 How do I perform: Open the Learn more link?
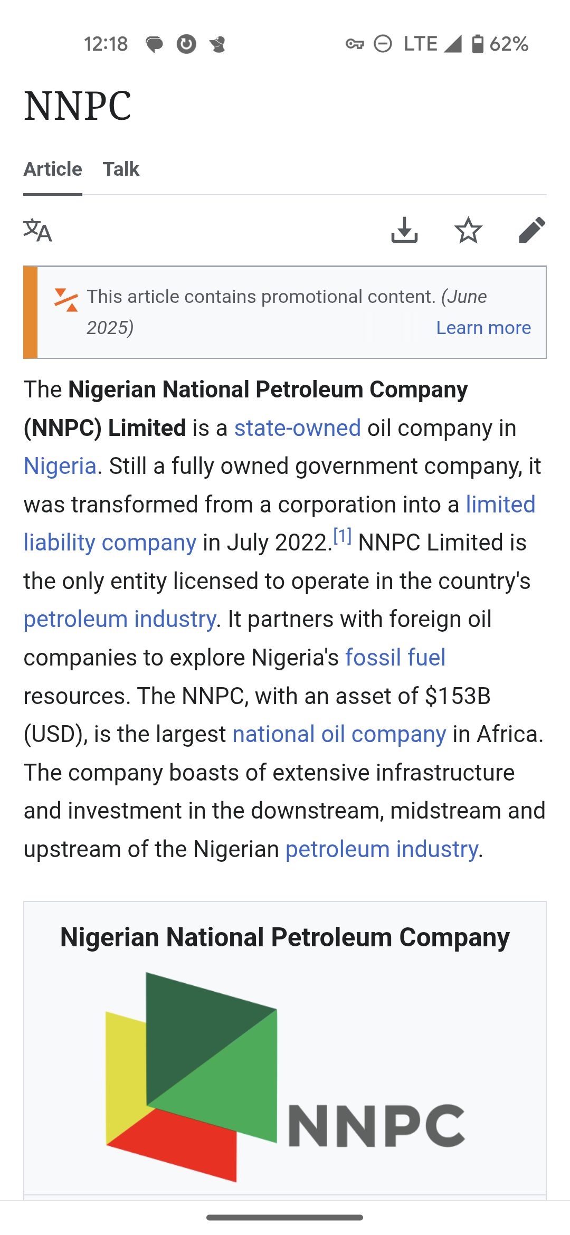(483, 328)
